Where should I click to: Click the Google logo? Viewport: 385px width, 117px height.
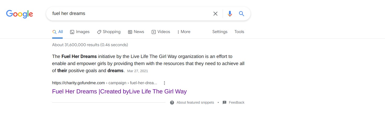[x=20, y=14]
